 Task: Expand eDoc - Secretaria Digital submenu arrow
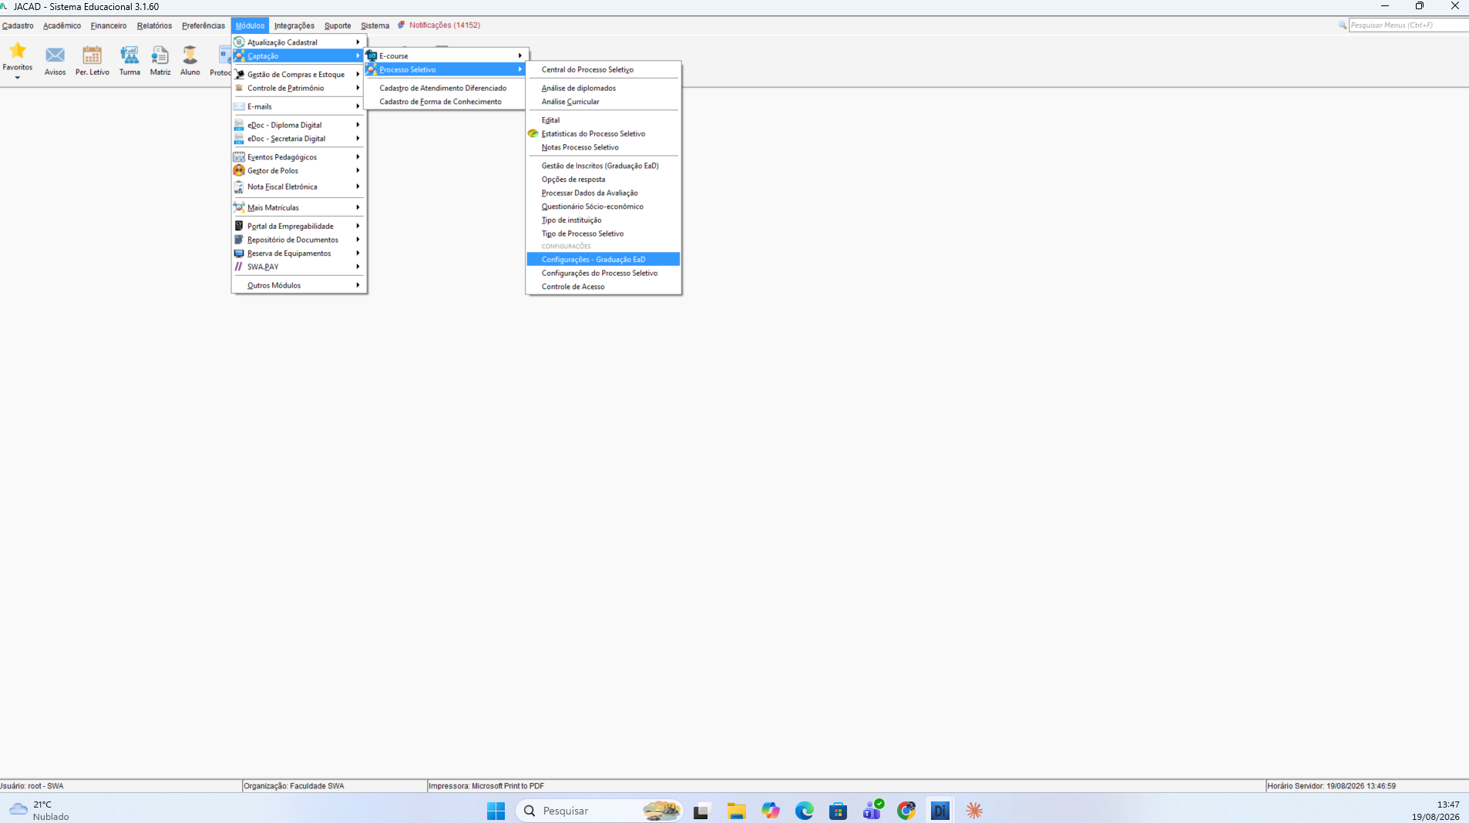tap(358, 139)
